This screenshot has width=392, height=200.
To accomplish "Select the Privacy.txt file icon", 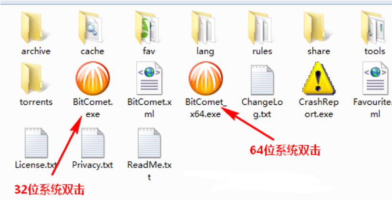I will tap(93, 143).
